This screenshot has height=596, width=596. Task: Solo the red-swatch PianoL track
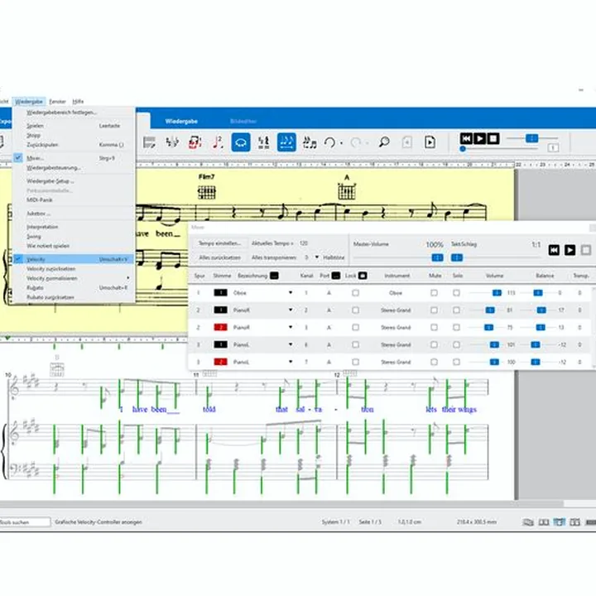pos(456,362)
